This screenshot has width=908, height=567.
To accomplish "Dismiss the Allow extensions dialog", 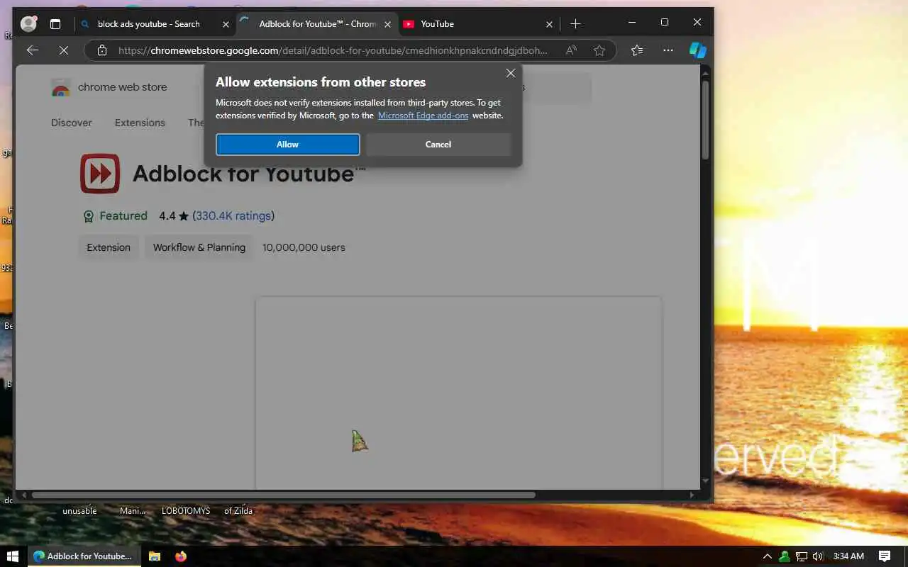I will tap(510, 74).
